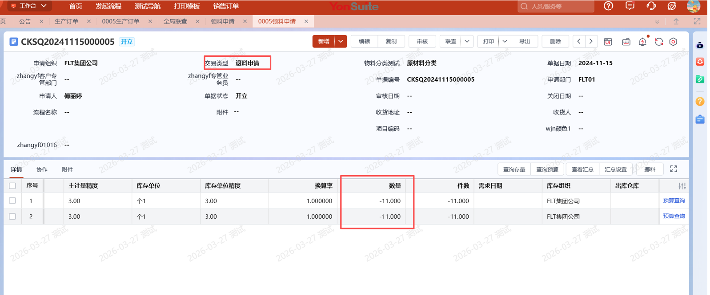Viewport: 710px width, 295px height.
Task: Switch to the 领料申请 tab
Action: click(x=223, y=21)
